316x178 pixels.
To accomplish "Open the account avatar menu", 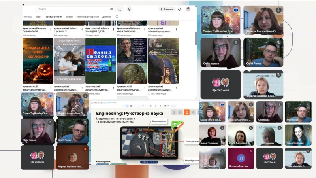I will click(x=188, y=9).
